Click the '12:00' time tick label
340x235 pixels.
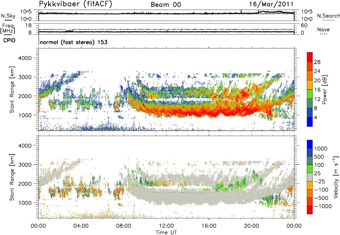pos(166,226)
